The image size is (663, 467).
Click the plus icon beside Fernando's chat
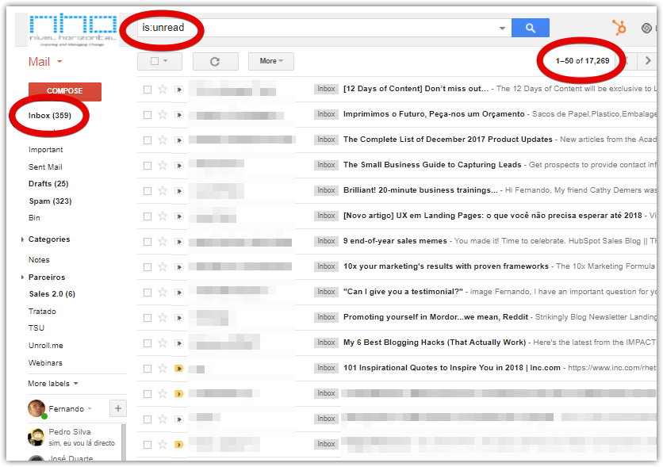pyautogui.click(x=117, y=408)
